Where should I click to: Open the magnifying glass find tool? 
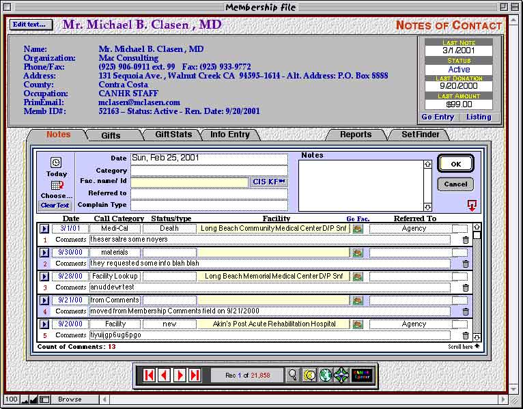pos(292,376)
